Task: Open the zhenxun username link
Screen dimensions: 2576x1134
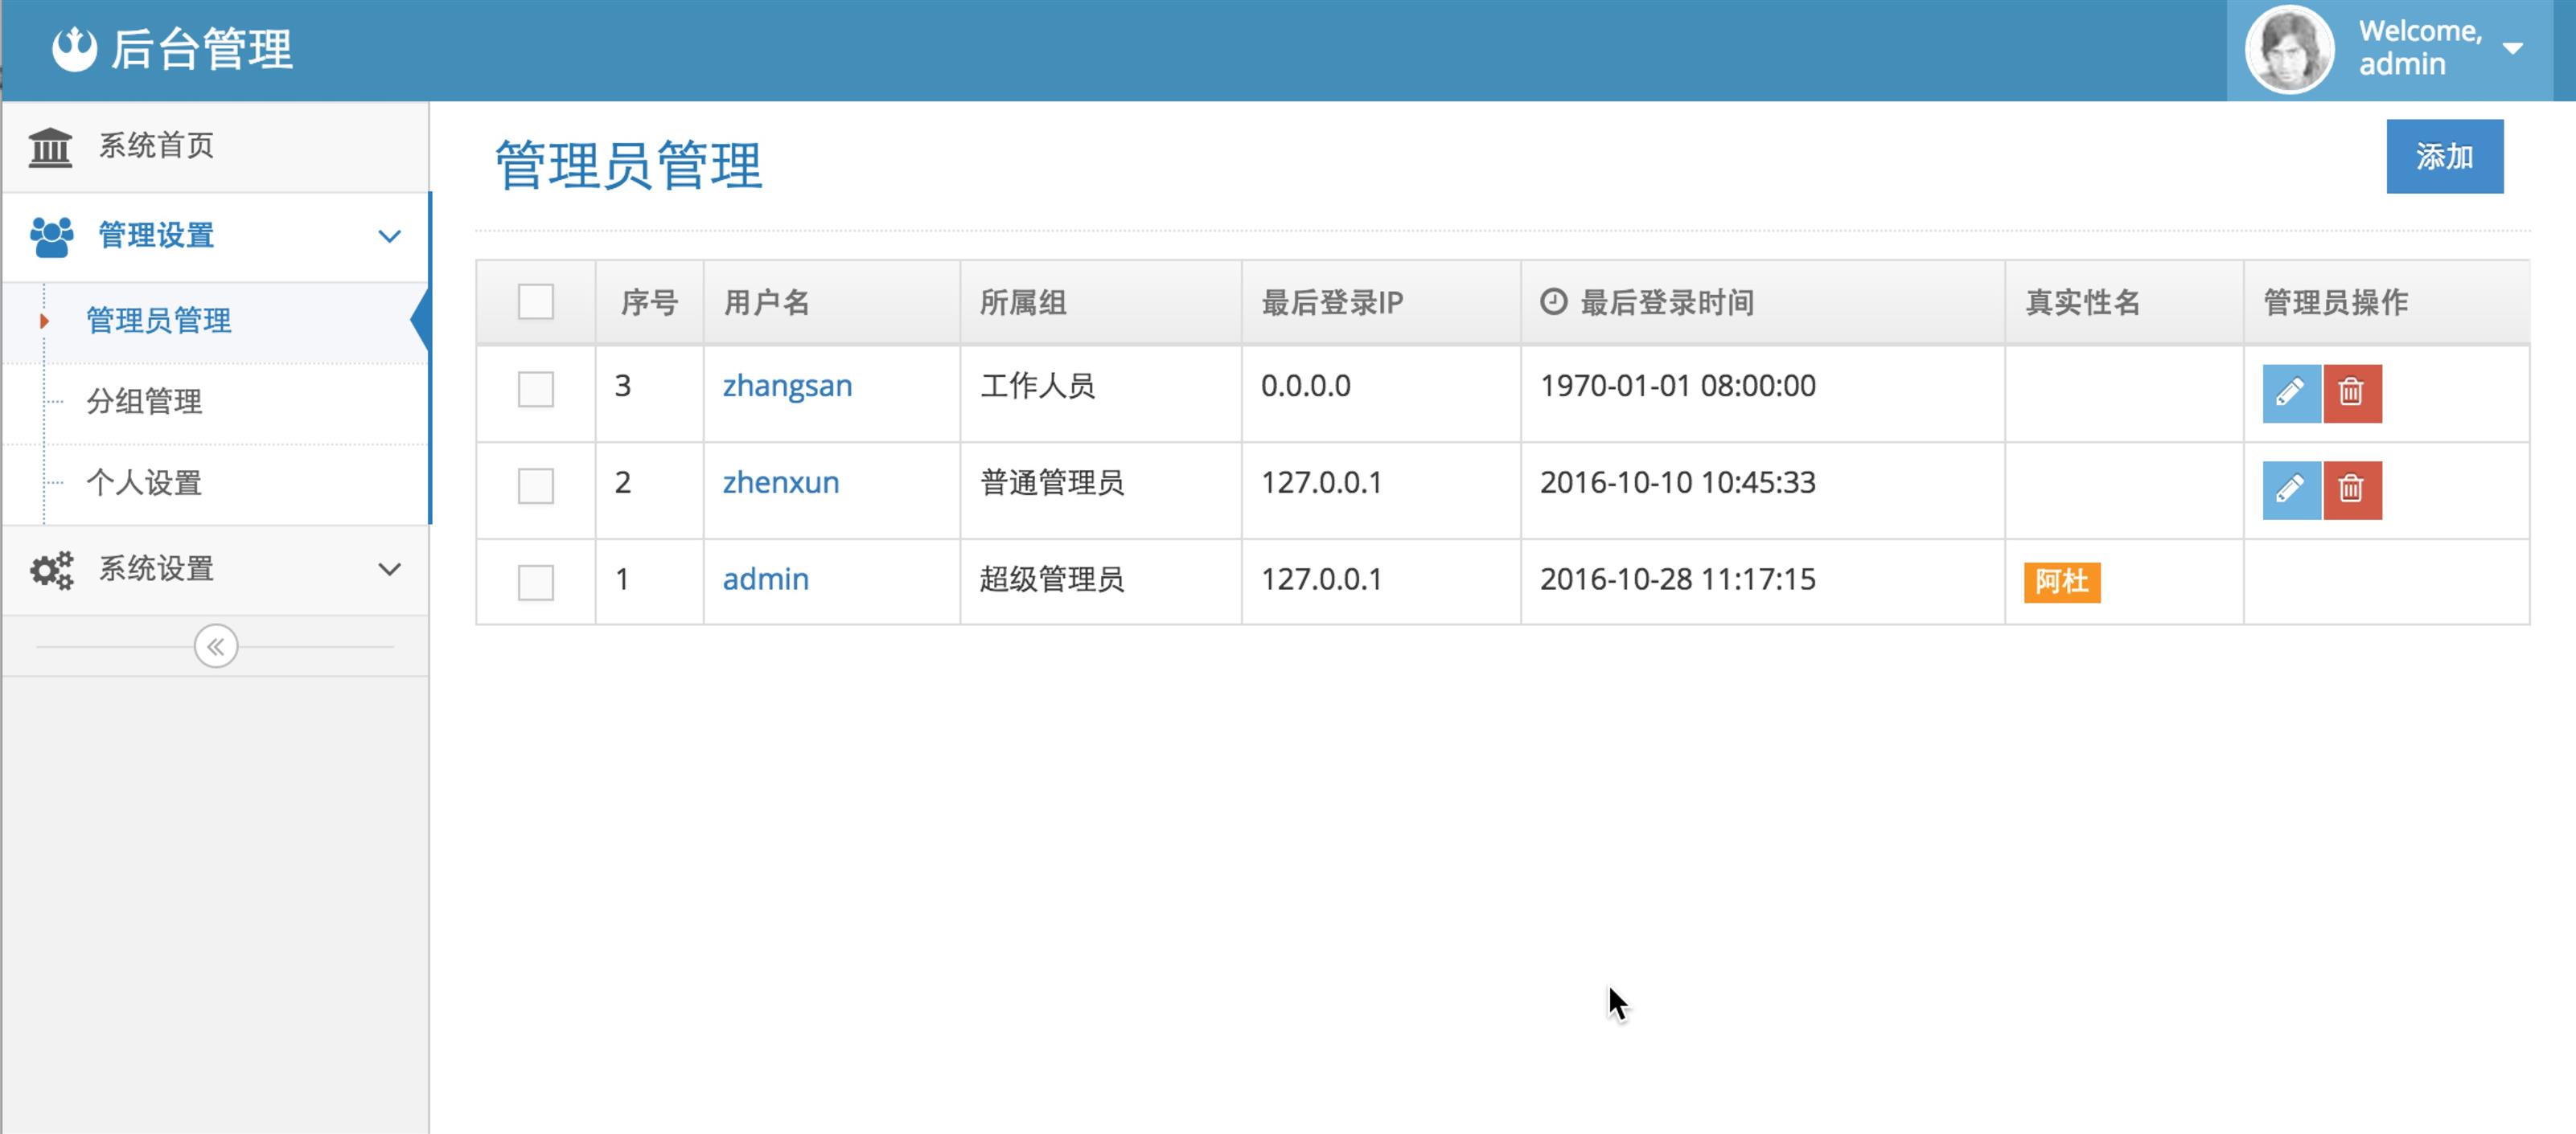Action: 780,482
